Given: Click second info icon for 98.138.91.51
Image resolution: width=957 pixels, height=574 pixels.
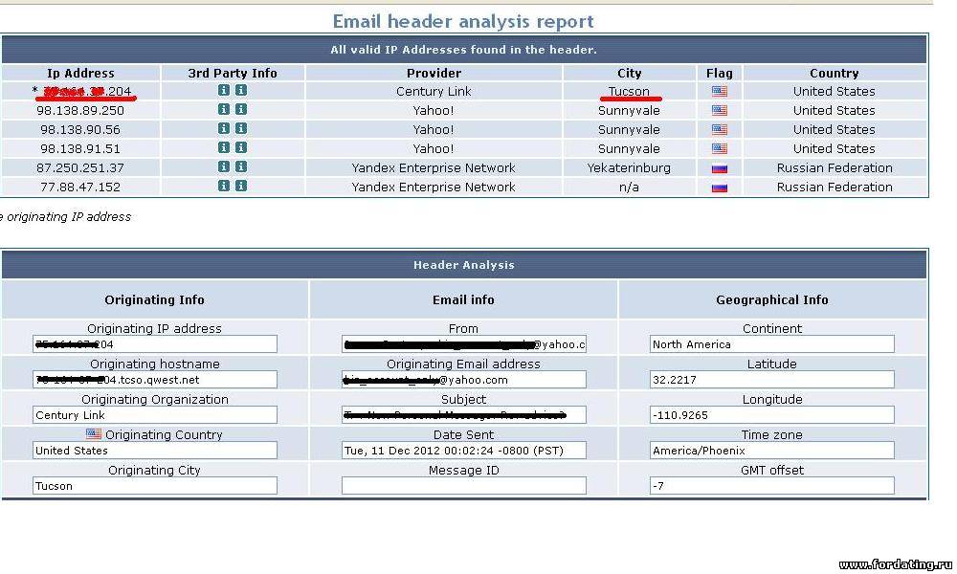Looking at the screenshot, I should click(x=241, y=148).
